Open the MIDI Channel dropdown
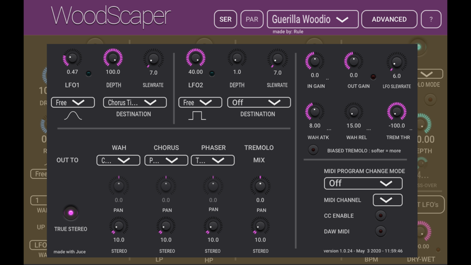Viewport: 471px width, 265px height. click(x=387, y=200)
